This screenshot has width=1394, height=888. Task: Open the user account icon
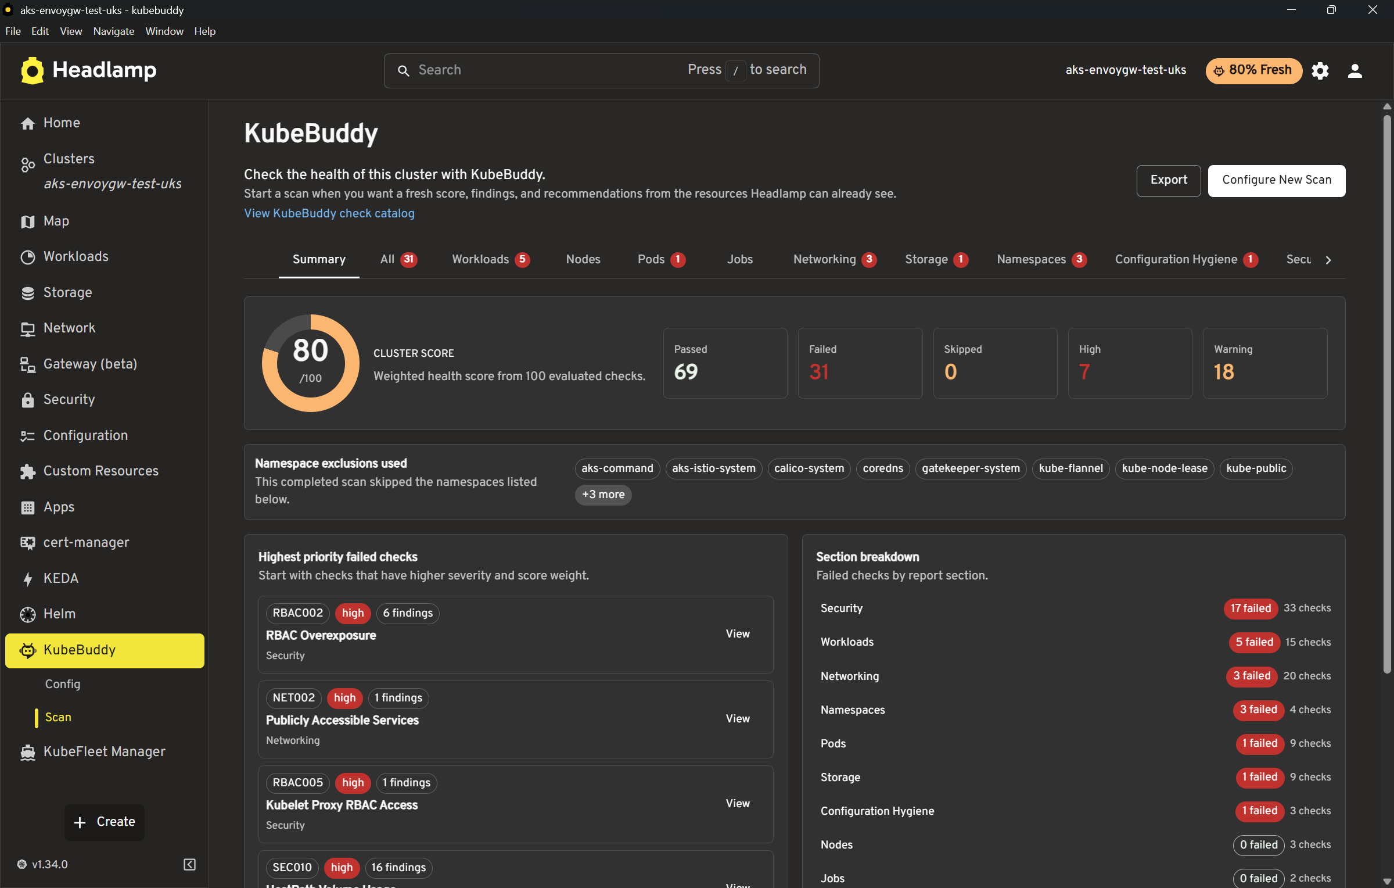tap(1355, 71)
